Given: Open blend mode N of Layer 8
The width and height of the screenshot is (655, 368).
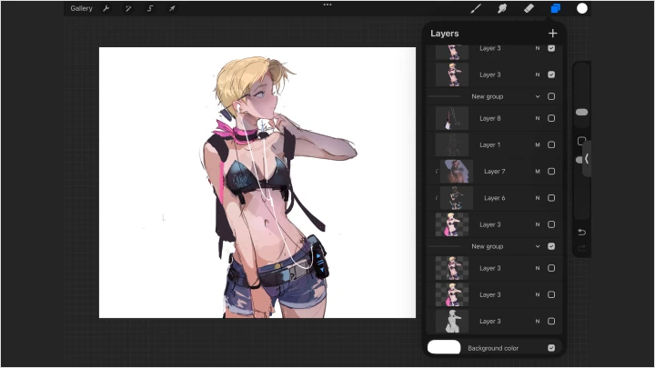Looking at the screenshot, I should [538, 118].
